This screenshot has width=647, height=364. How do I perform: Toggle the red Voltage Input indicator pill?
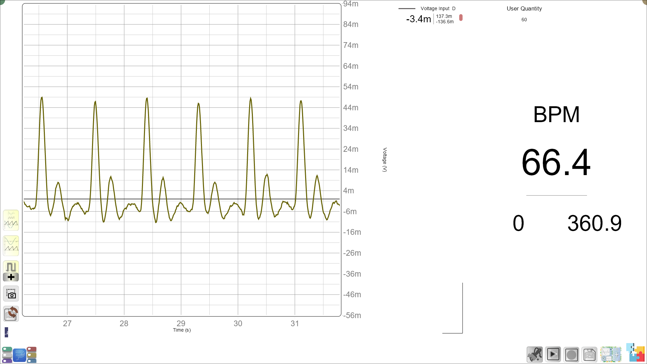click(461, 18)
